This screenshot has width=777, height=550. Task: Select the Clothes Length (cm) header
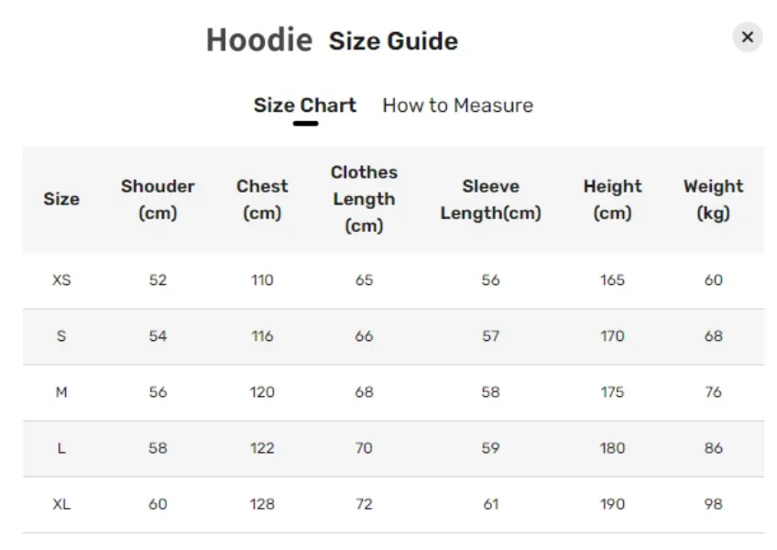pos(365,199)
